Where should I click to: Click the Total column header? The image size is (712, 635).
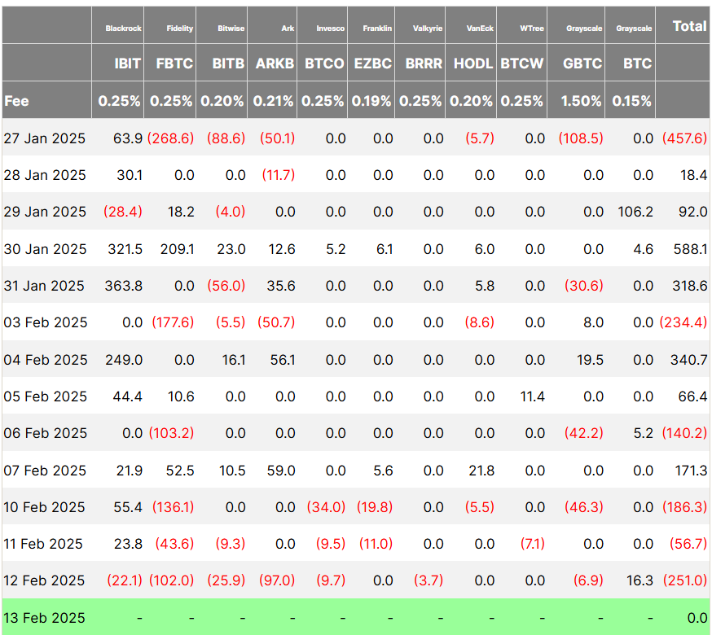689,26
